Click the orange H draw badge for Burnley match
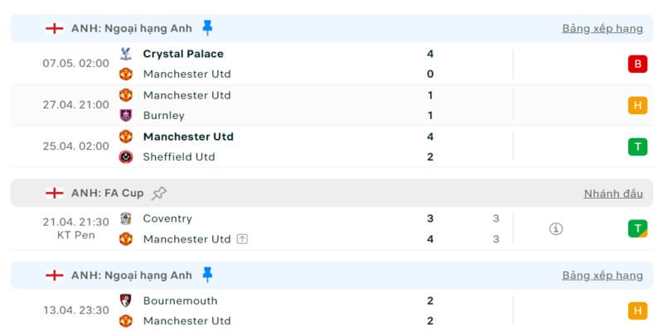Screen dimensions: 663x331 (637, 105)
